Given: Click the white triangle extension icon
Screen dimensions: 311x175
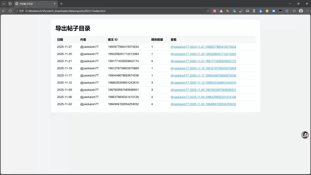Looking at the screenshot, I should point(221,11).
